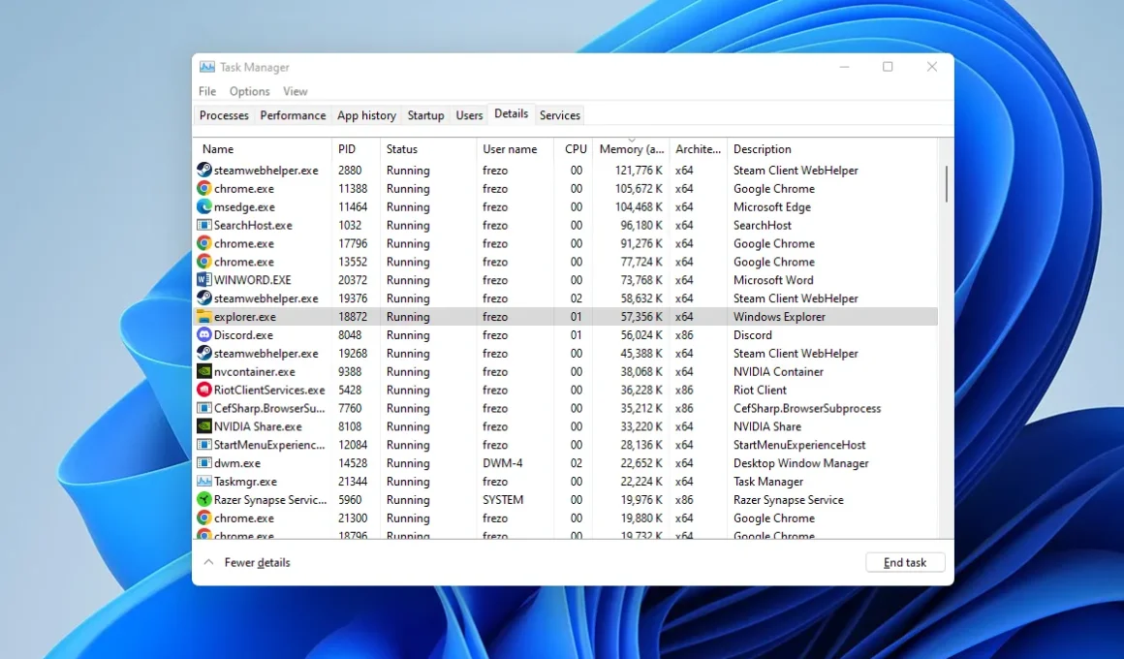Sort by the Status column header
The height and width of the screenshot is (659, 1124).
point(428,149)
